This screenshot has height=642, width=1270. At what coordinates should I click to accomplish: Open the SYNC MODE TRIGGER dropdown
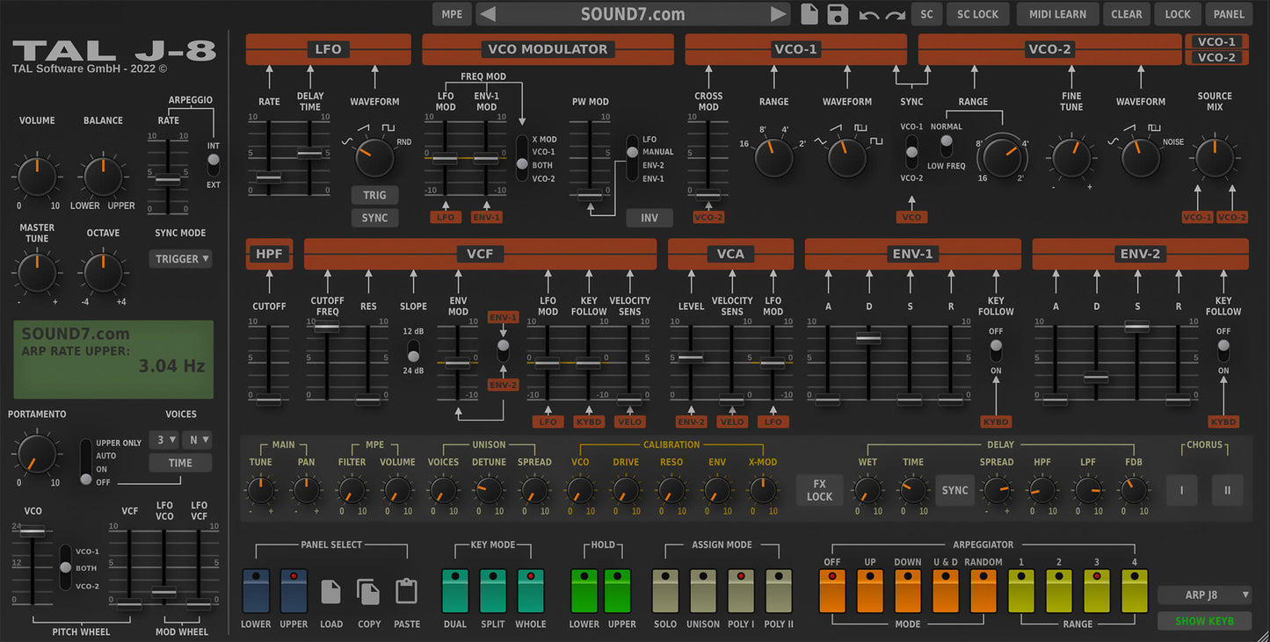pyautogui.click(x=180, y=258)
